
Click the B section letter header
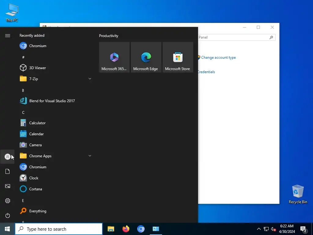tap(23, 90)
